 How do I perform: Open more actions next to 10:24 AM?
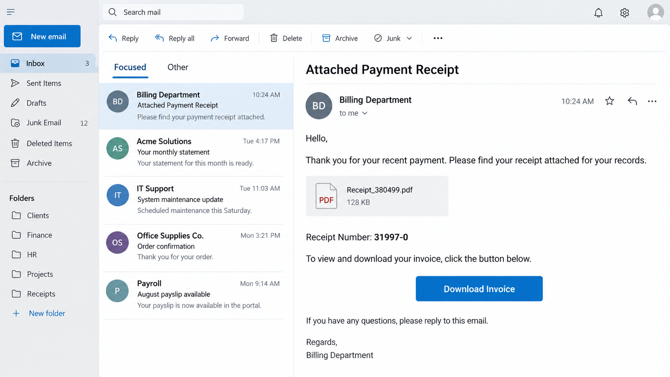coord(652,101)
